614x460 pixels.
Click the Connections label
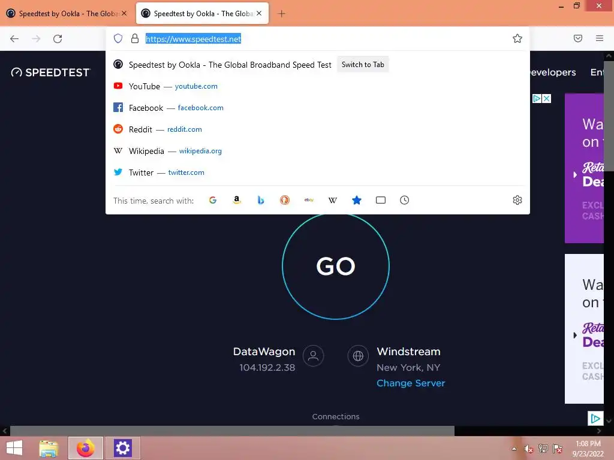pos(336,417)
